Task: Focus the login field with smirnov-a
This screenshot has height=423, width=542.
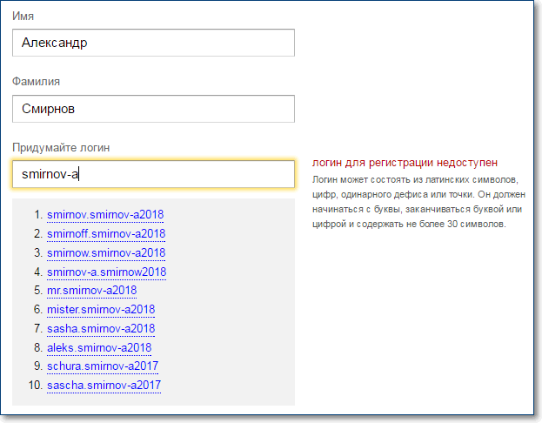Action: pyautogui.click(x=153, y=174)
